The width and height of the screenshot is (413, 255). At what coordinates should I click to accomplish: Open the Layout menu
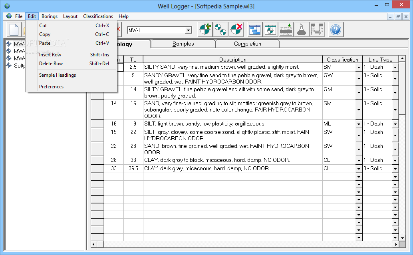tap(70, 16)
